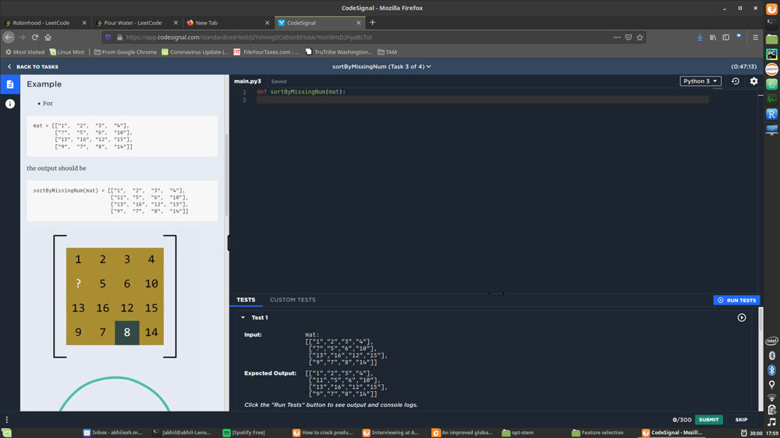The image size is (780, 438).
Task: Open the new tab plus button
Action: pyautogui.click(x=372, y=23)
